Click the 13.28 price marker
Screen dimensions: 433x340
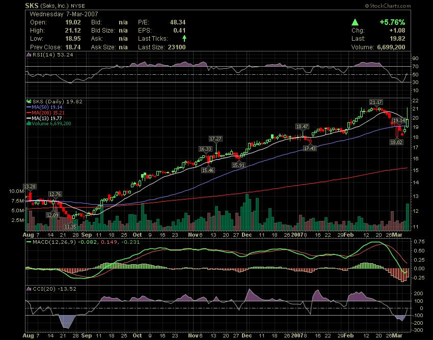(30, 187)
